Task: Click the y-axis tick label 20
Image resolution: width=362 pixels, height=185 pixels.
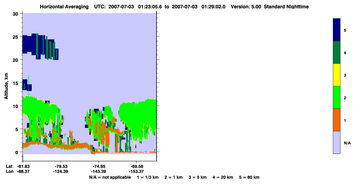Action: click(x=16, y=60)
